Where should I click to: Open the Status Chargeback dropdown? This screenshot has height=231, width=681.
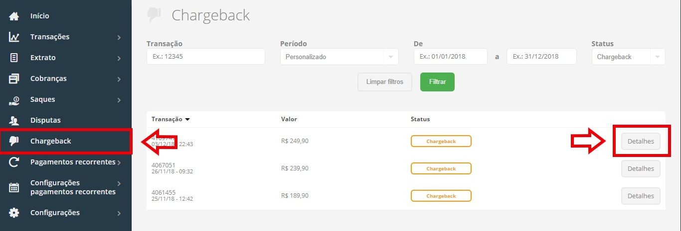[628, 57]
